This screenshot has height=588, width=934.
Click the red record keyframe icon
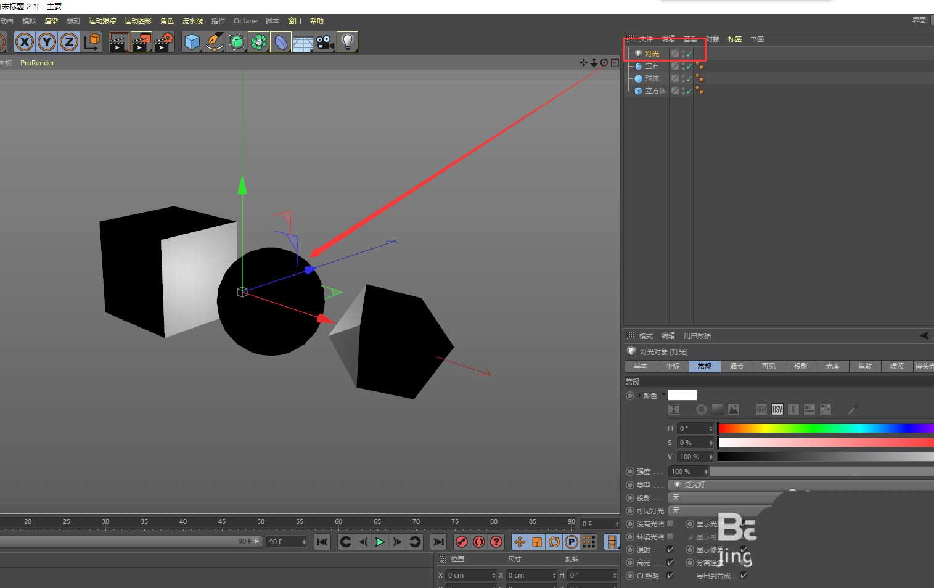[462, 542]
